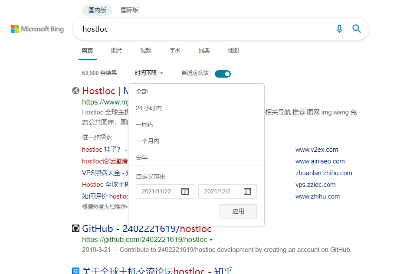The height and width of the screenshot is (274, 397).
Task: Collapse the 时间不限 time filter dropdown
Action: point(149,73)
